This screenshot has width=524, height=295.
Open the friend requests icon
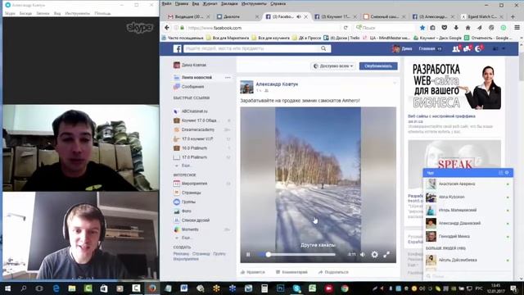click(x=456, y=49)
